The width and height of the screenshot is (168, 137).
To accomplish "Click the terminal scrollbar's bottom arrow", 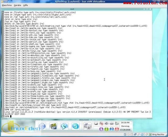I will [x=3, y=116].
